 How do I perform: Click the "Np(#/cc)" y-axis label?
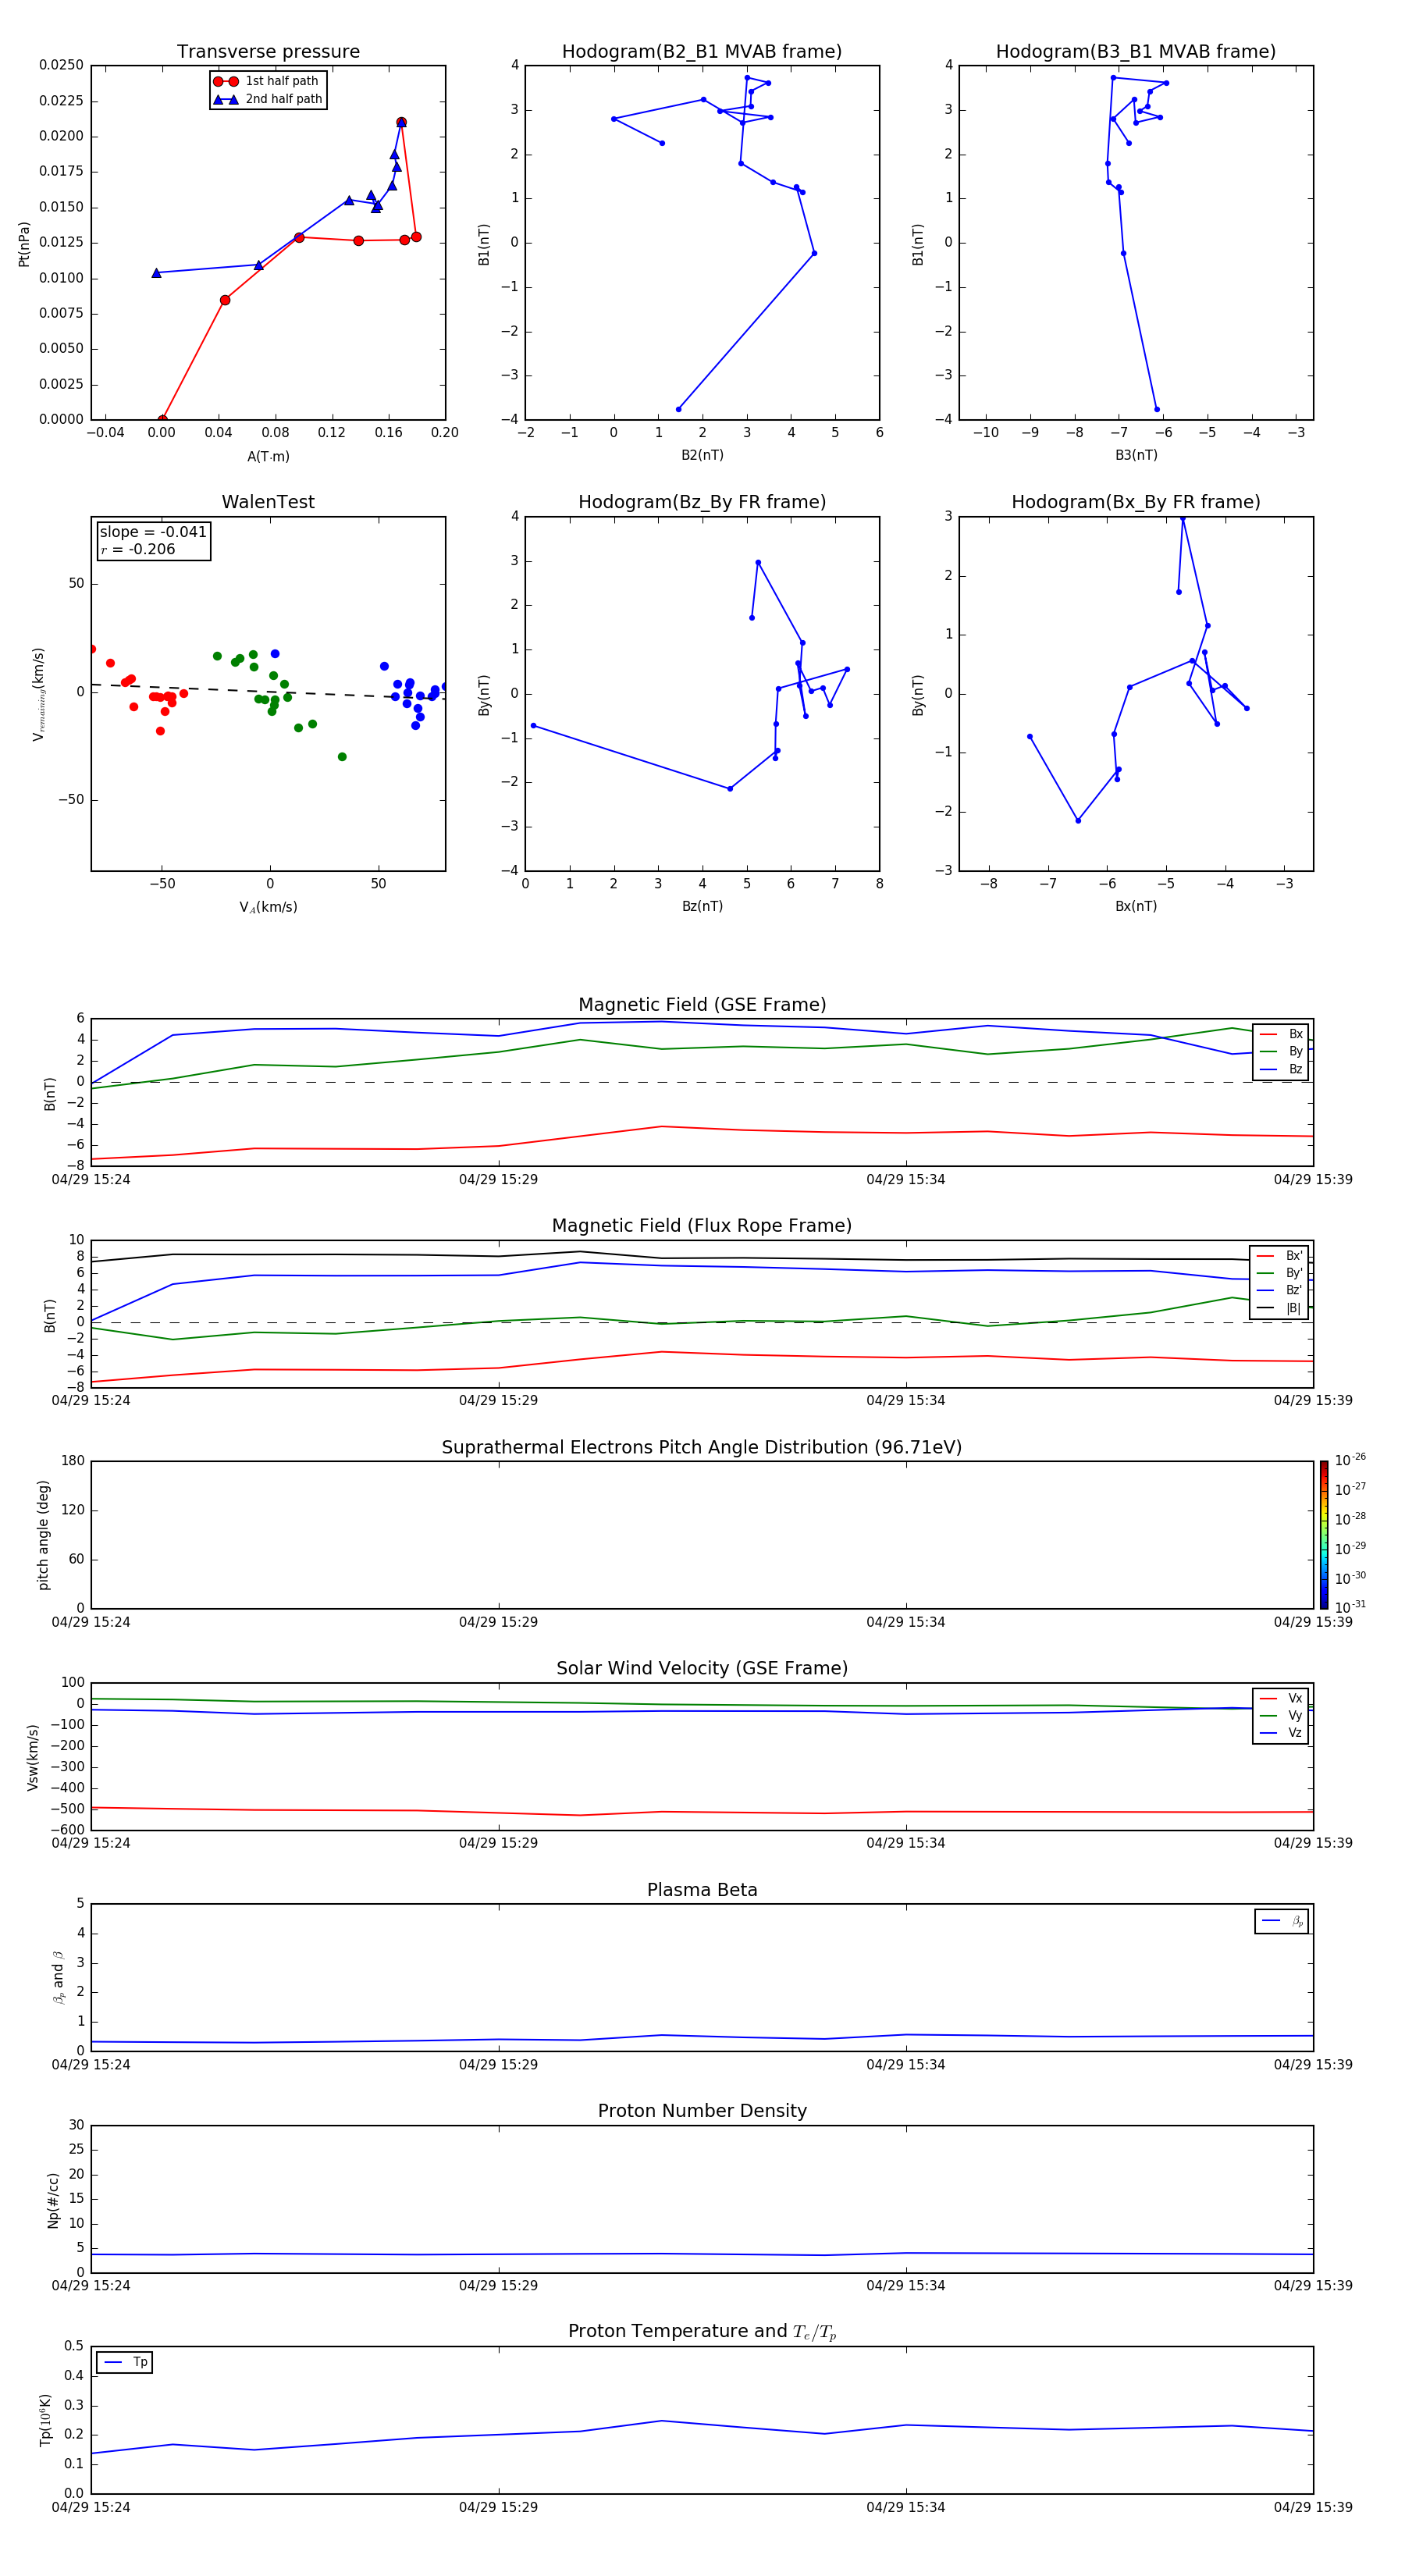(53, 2200)
